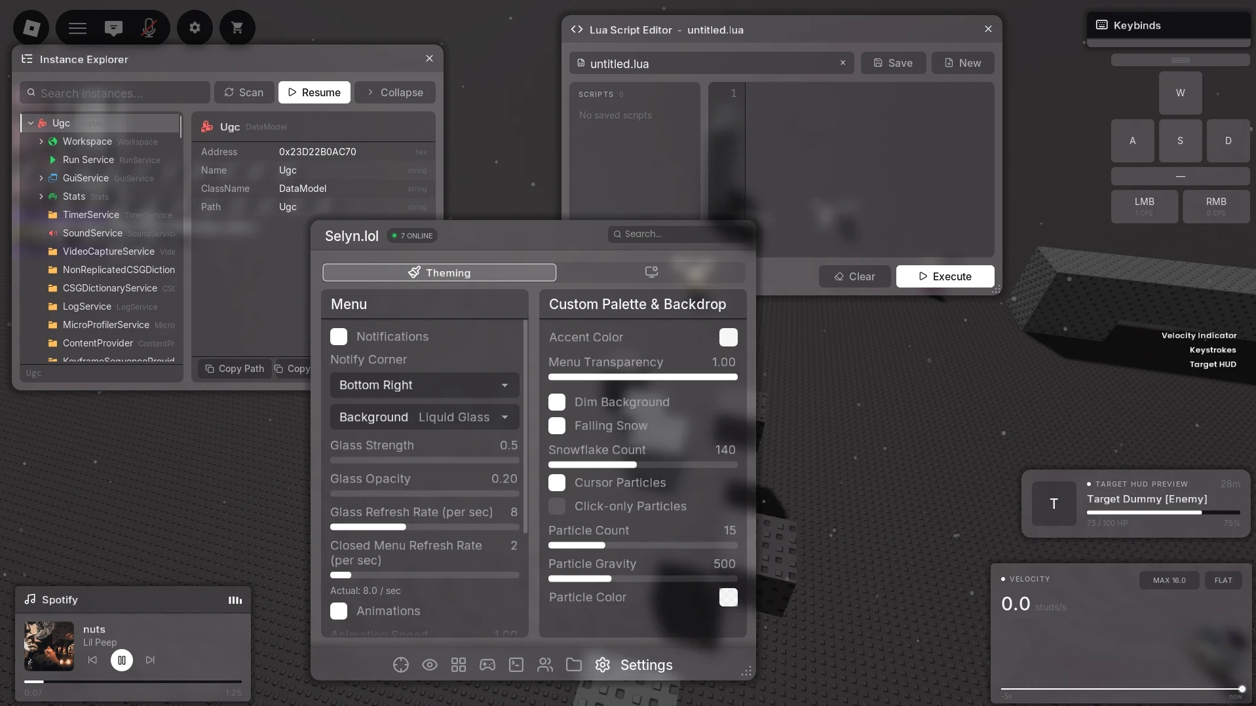Open the Background Liquid Glass dropdown
1256x706 pixels.
425,417
